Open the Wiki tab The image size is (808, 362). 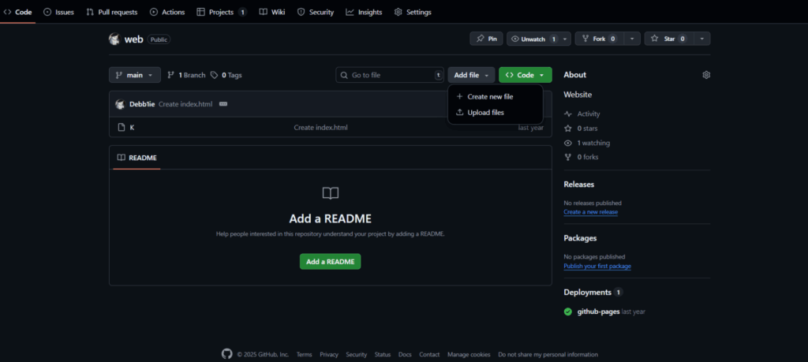point(272,12)
